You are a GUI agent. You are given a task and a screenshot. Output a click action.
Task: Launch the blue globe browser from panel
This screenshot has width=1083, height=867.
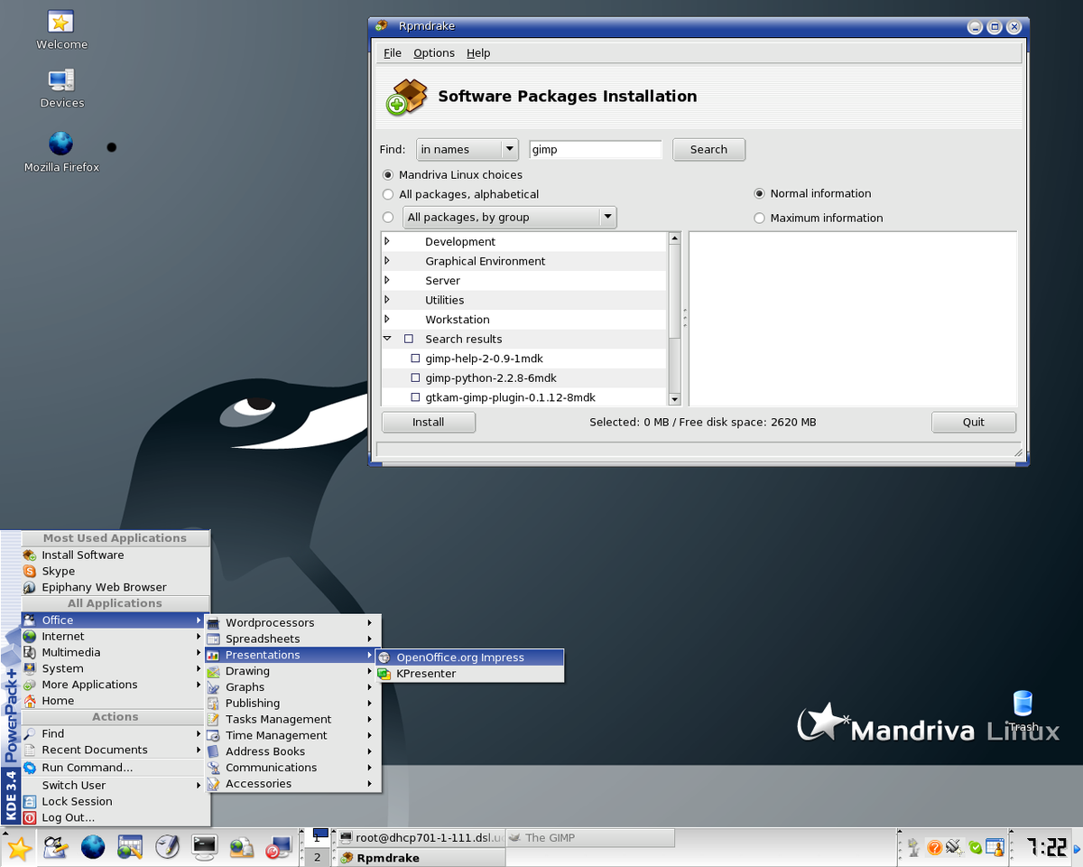93,847
